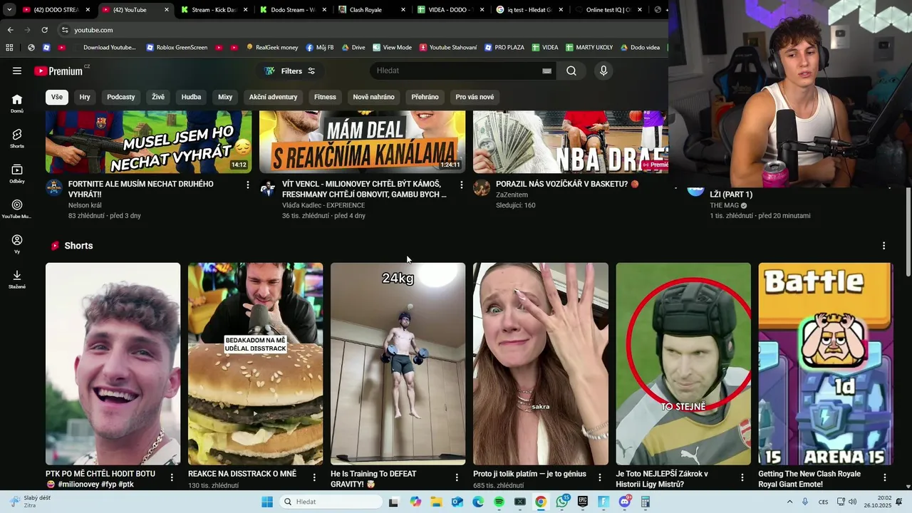Viewport: 912px width, 513px height.
Task: Play the Clash Royale Arena 15 short
Action: pos(825,363)
